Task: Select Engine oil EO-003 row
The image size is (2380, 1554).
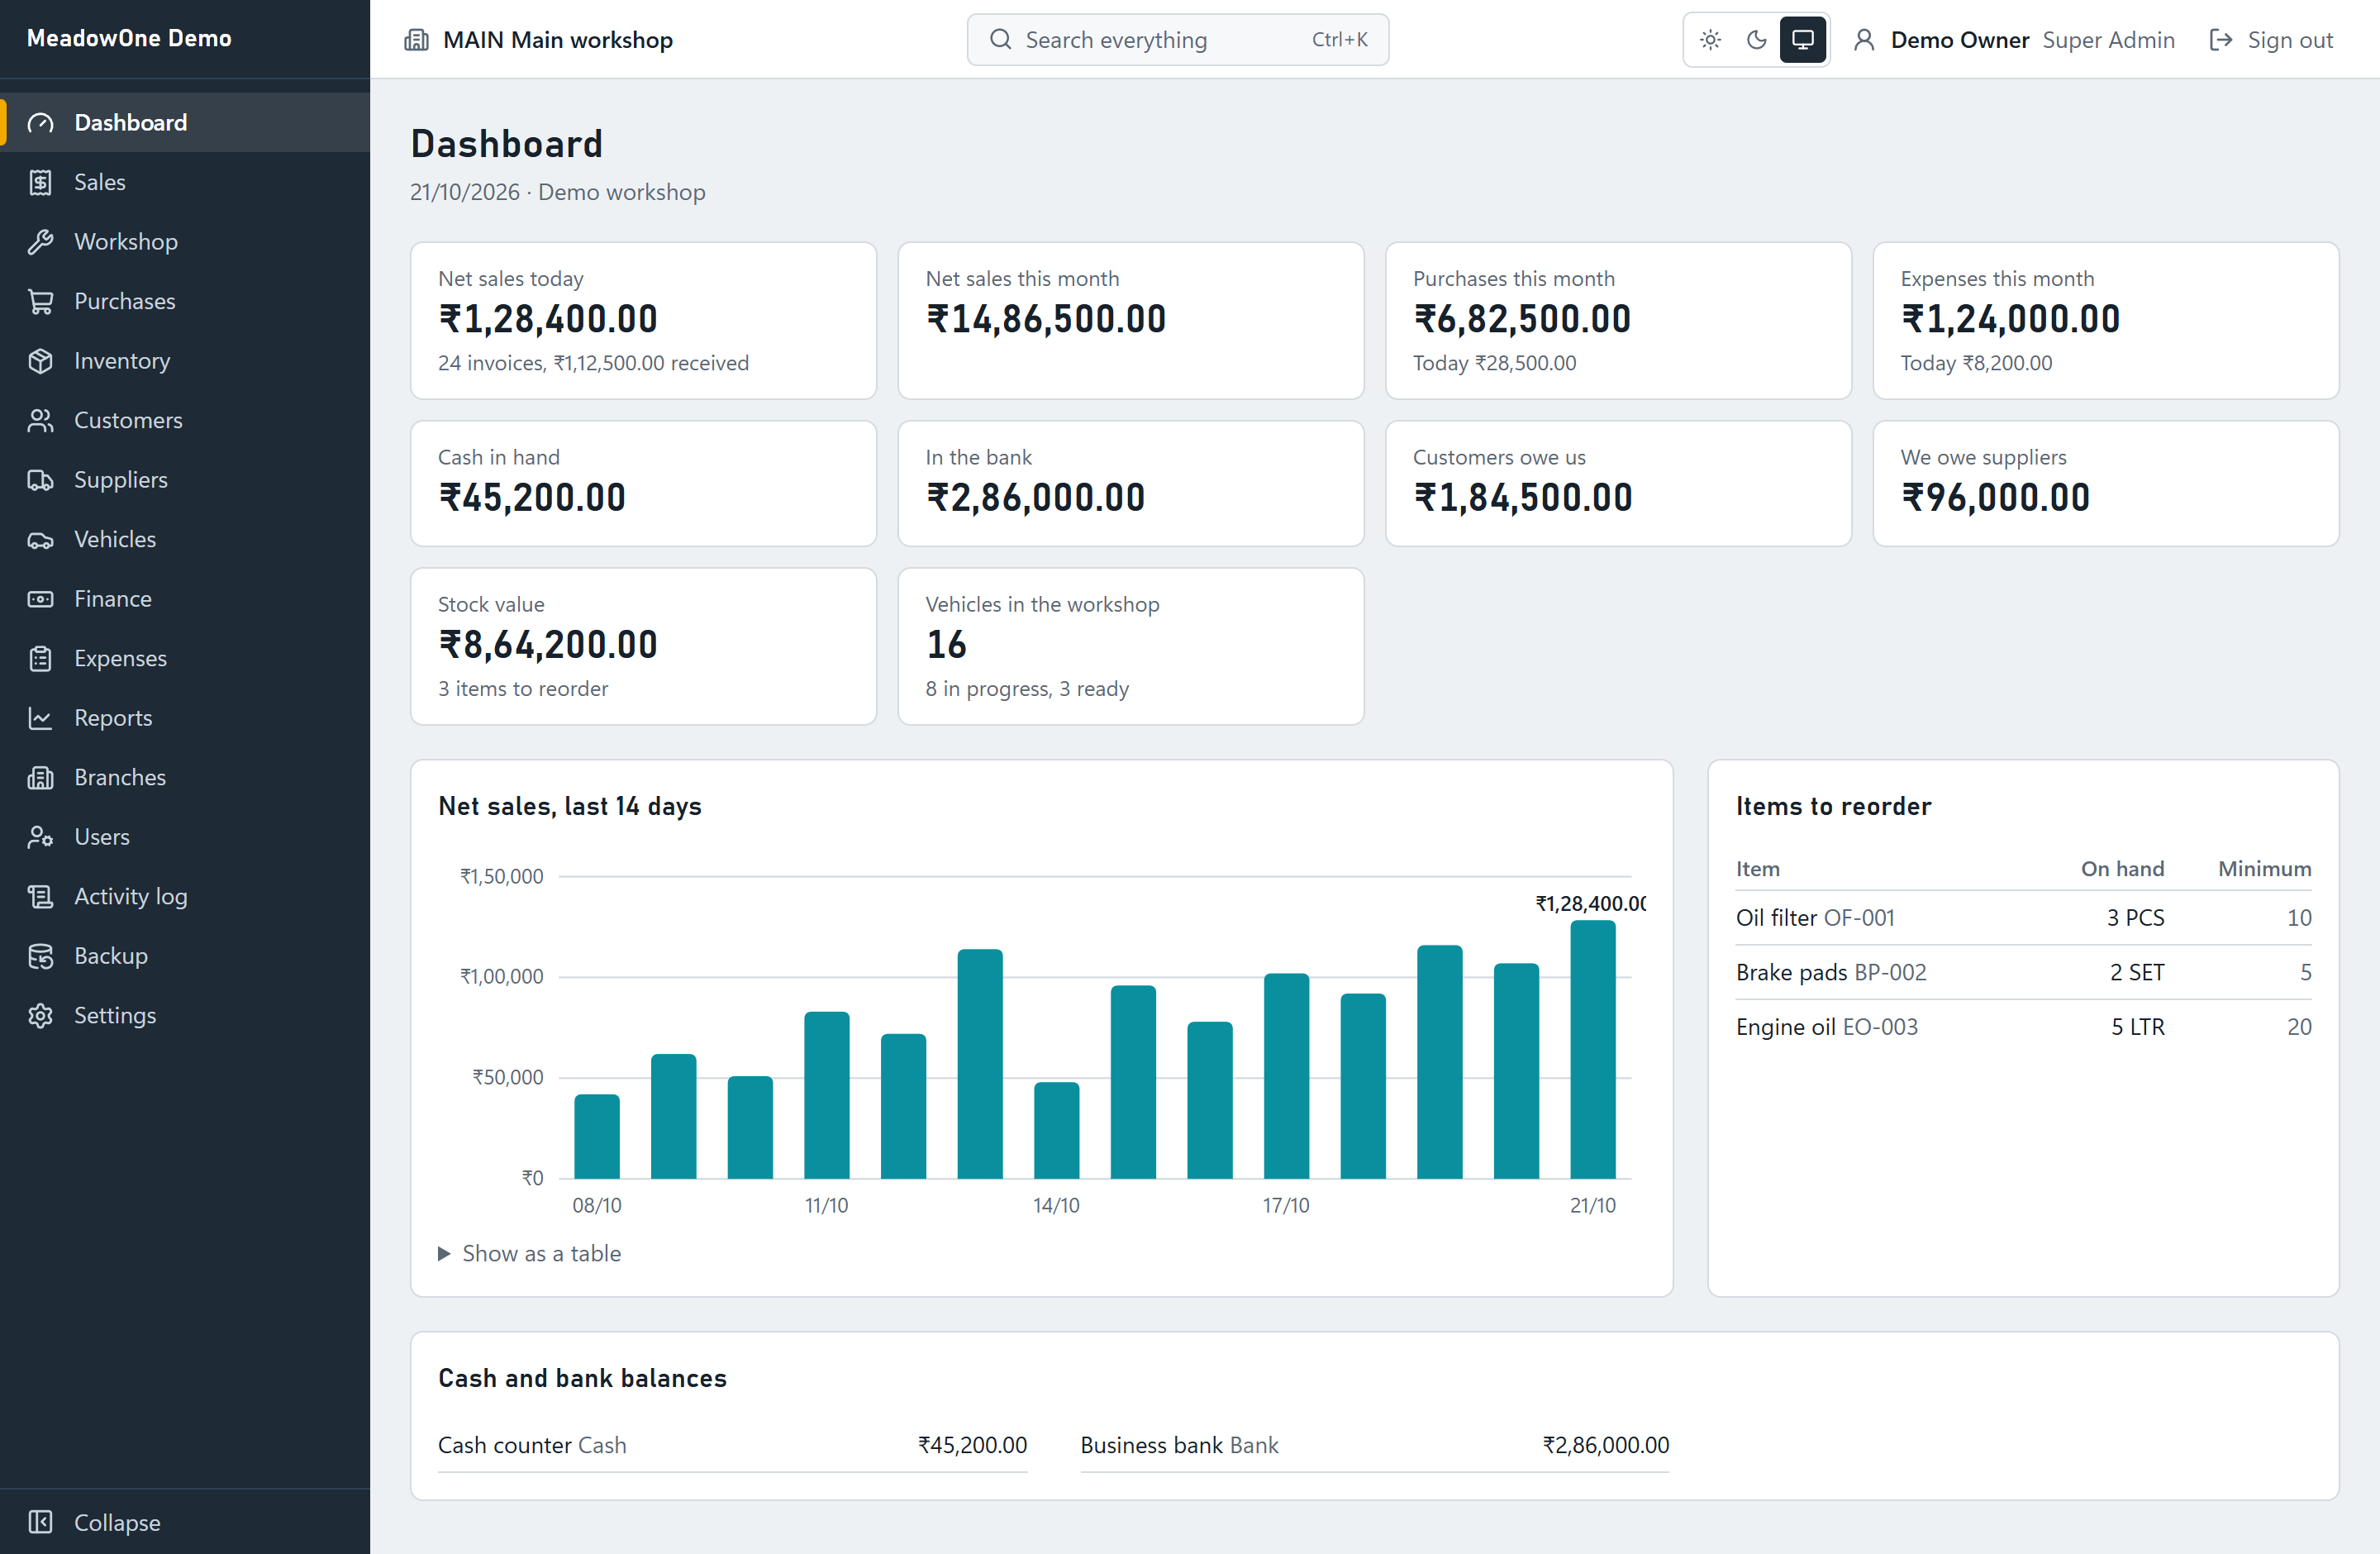Action: pyautogui.click(x=2023, y=1027)
